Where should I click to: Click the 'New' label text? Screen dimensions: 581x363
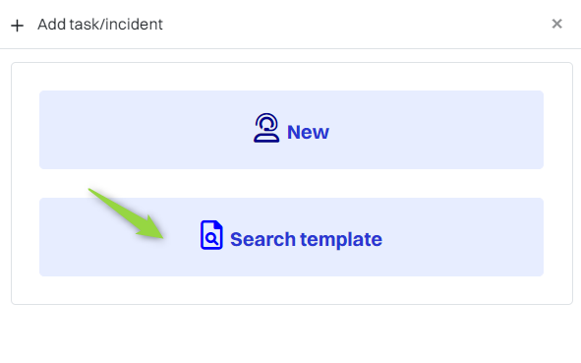(x=308, y=132)
